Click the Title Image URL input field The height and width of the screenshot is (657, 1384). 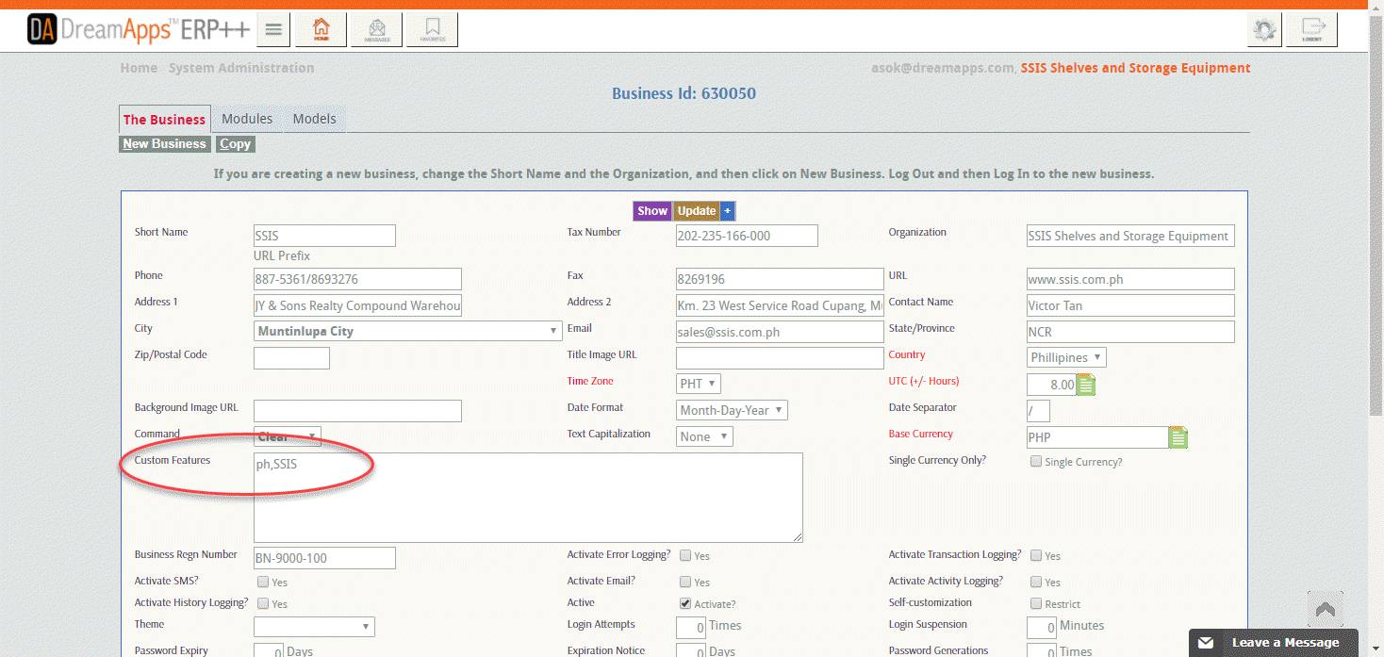tap(780, 358)
